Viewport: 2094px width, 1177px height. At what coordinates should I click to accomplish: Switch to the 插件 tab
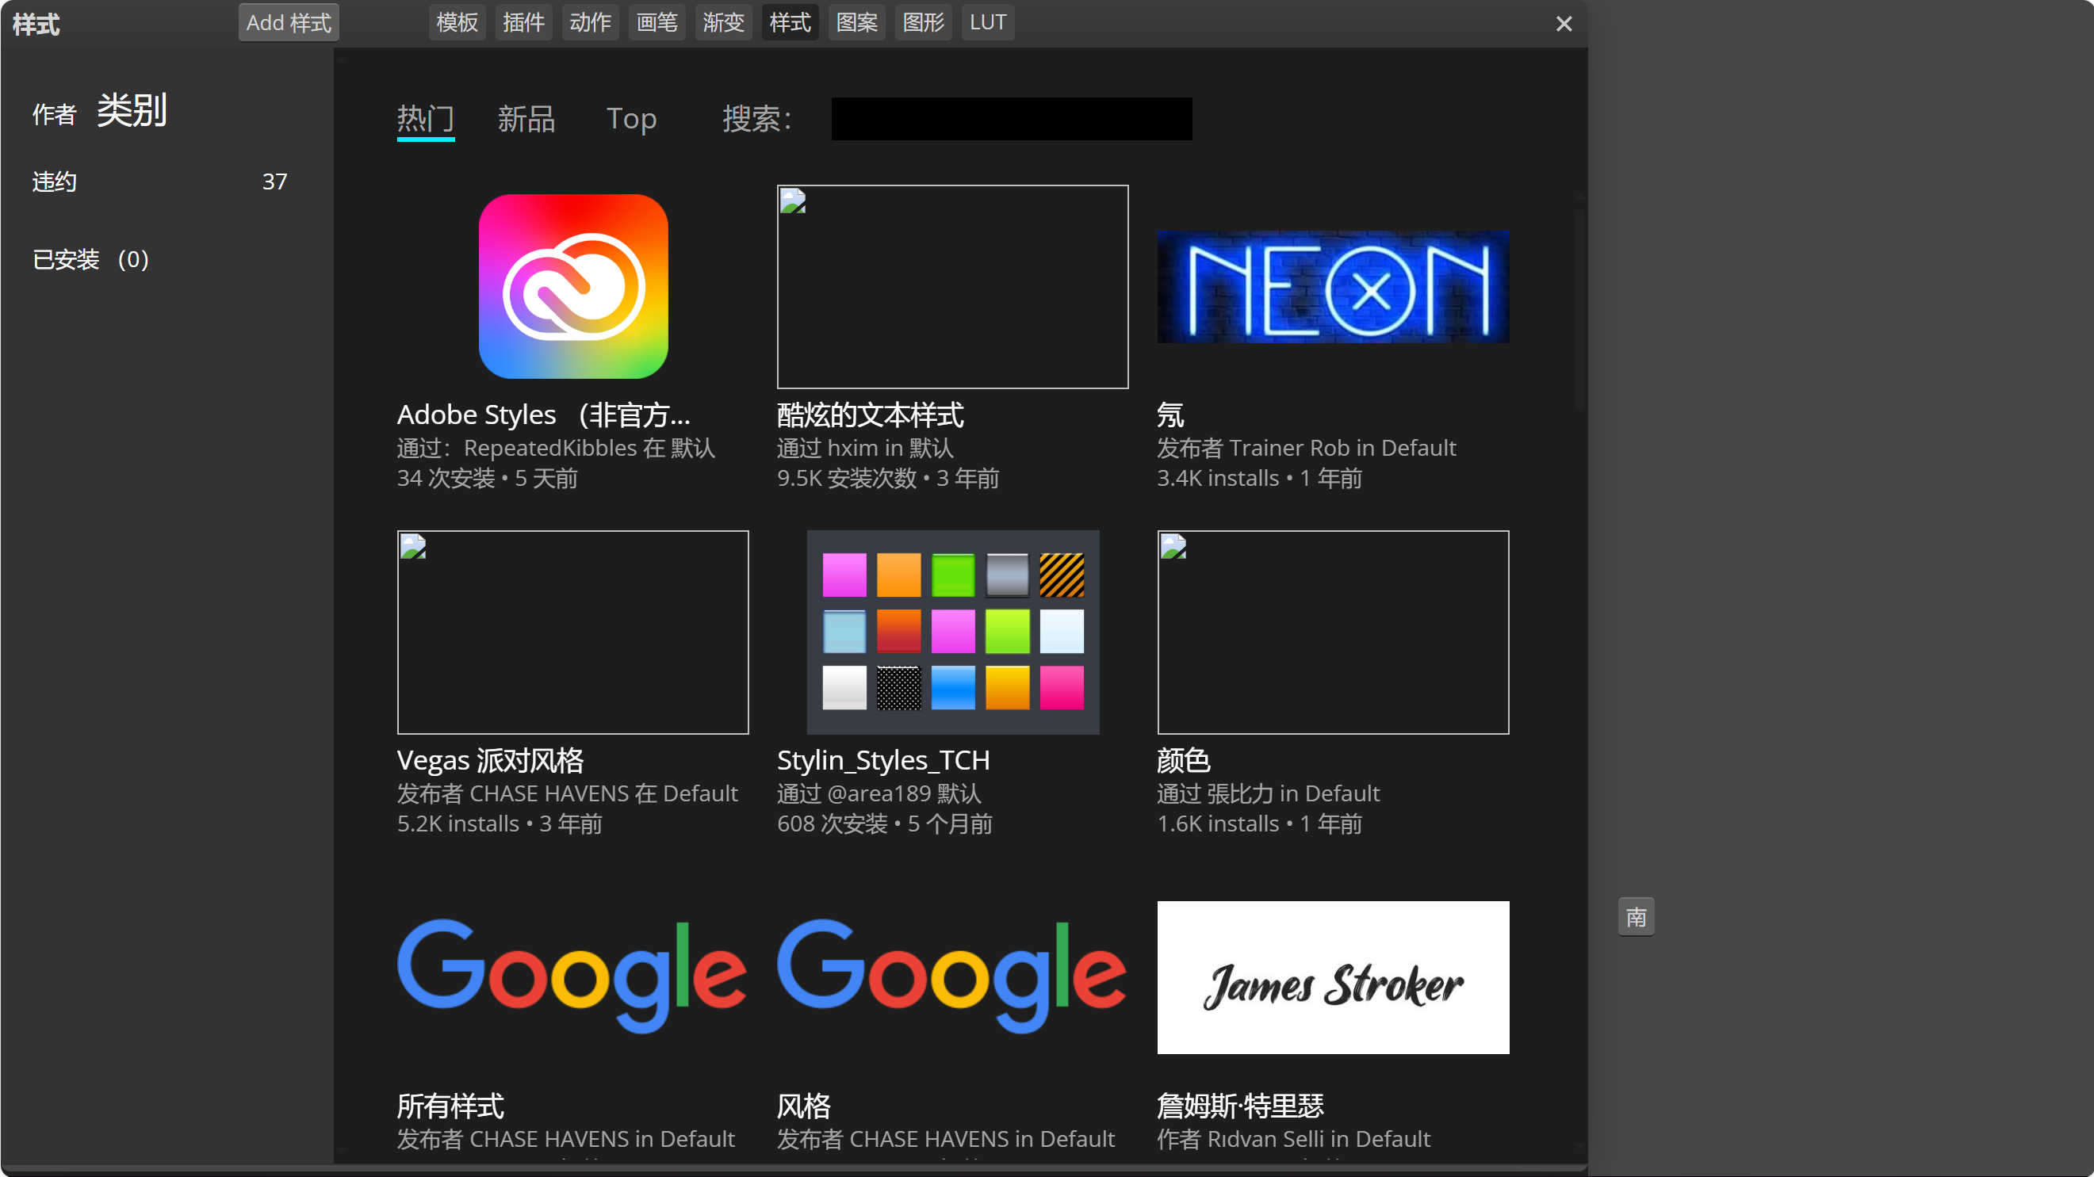[523, 22]
